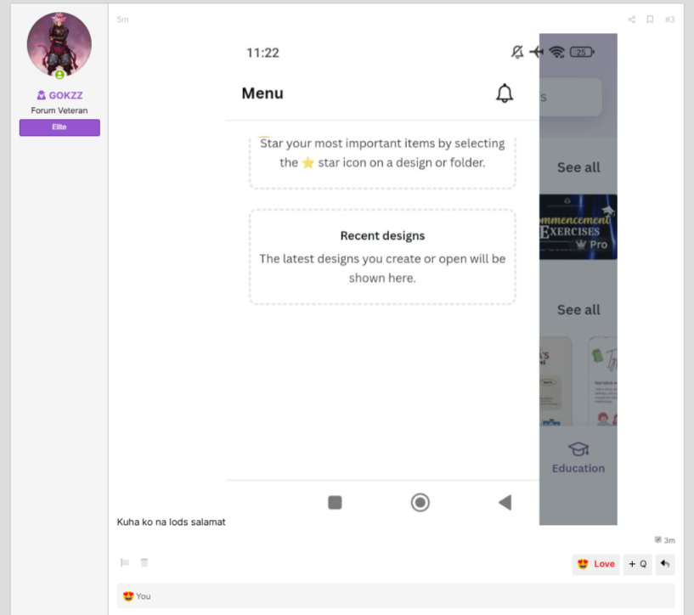This screenshot has width=694, height=615.
Task: Click the notification bell icon beside Menu
Action: [x=504, y=93]
